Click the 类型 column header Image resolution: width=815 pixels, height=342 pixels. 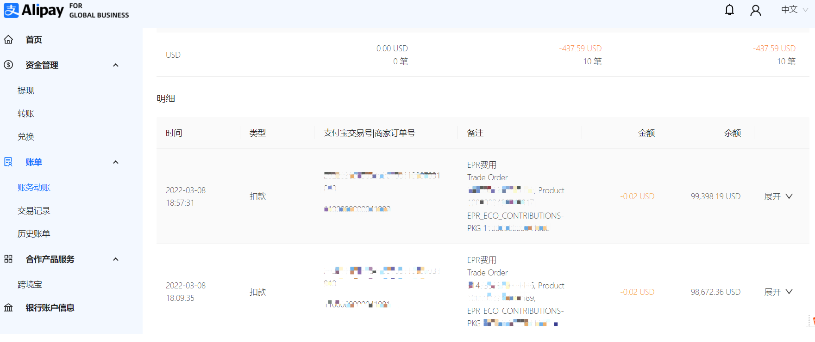pyautogui.click(x=257, y=133)
